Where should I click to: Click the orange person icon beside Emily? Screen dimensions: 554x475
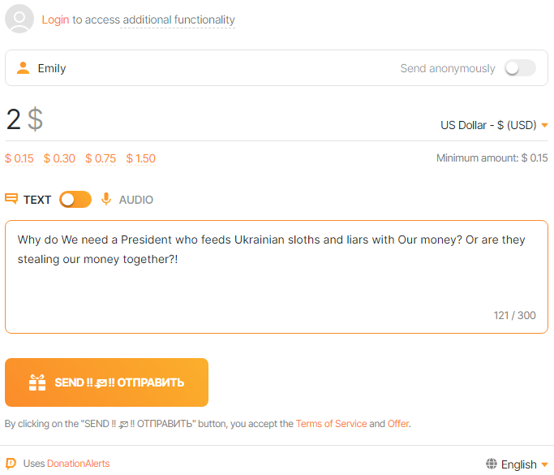24,68
